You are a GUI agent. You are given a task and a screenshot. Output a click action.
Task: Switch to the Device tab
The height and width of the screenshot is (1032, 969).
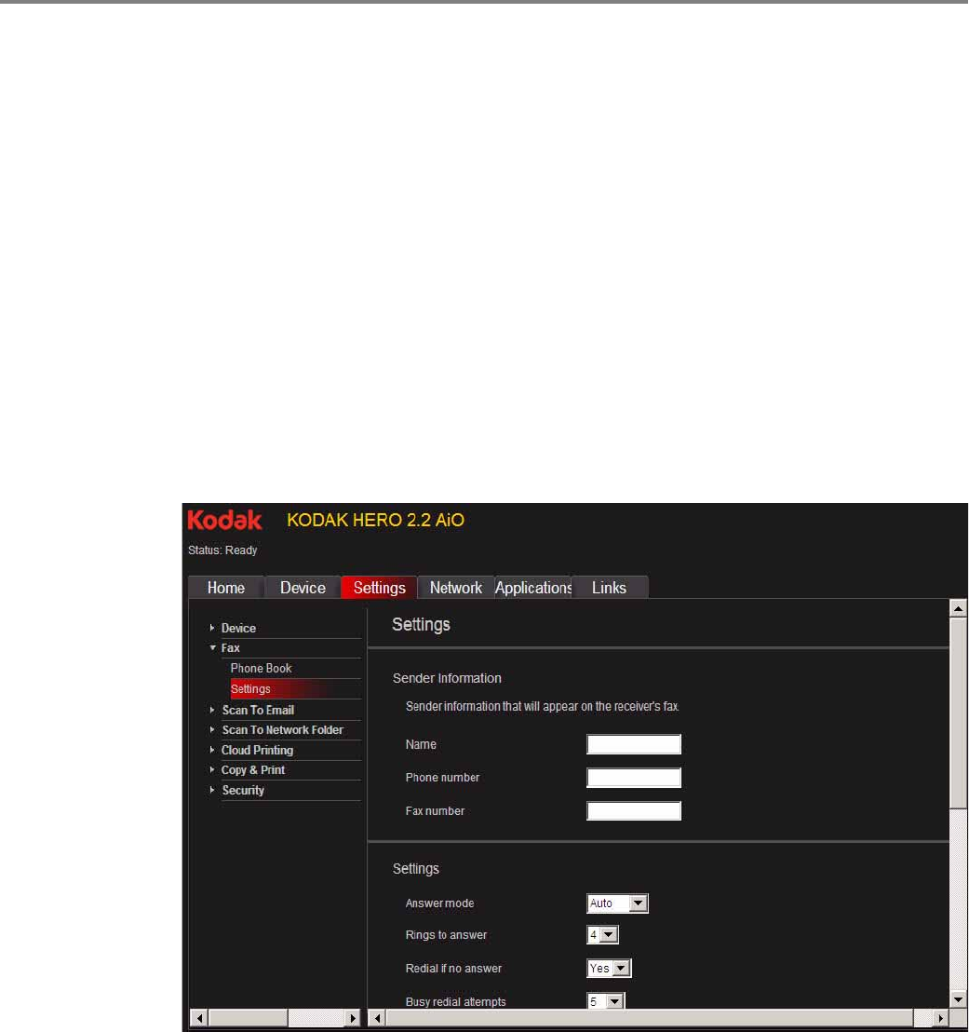pos(303,587)
